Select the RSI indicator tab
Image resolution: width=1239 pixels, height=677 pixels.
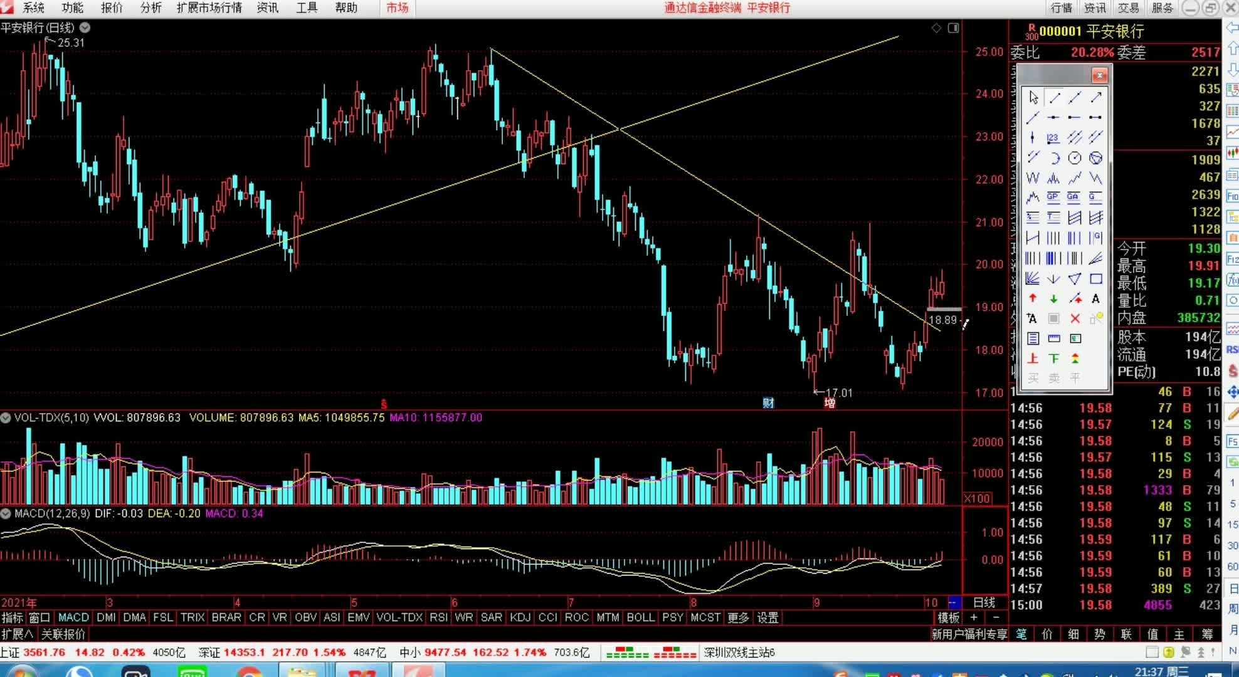(x=438, y=617)
